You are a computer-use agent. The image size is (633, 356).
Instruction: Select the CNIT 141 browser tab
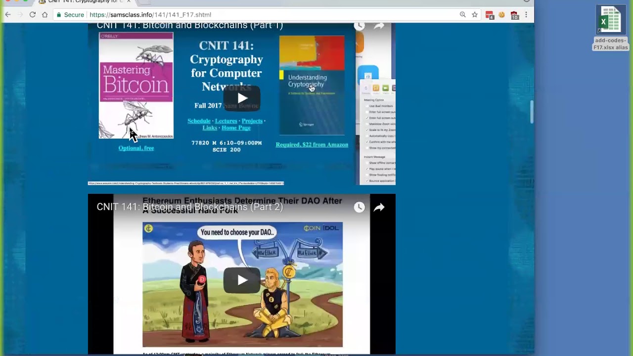[84, 1]
